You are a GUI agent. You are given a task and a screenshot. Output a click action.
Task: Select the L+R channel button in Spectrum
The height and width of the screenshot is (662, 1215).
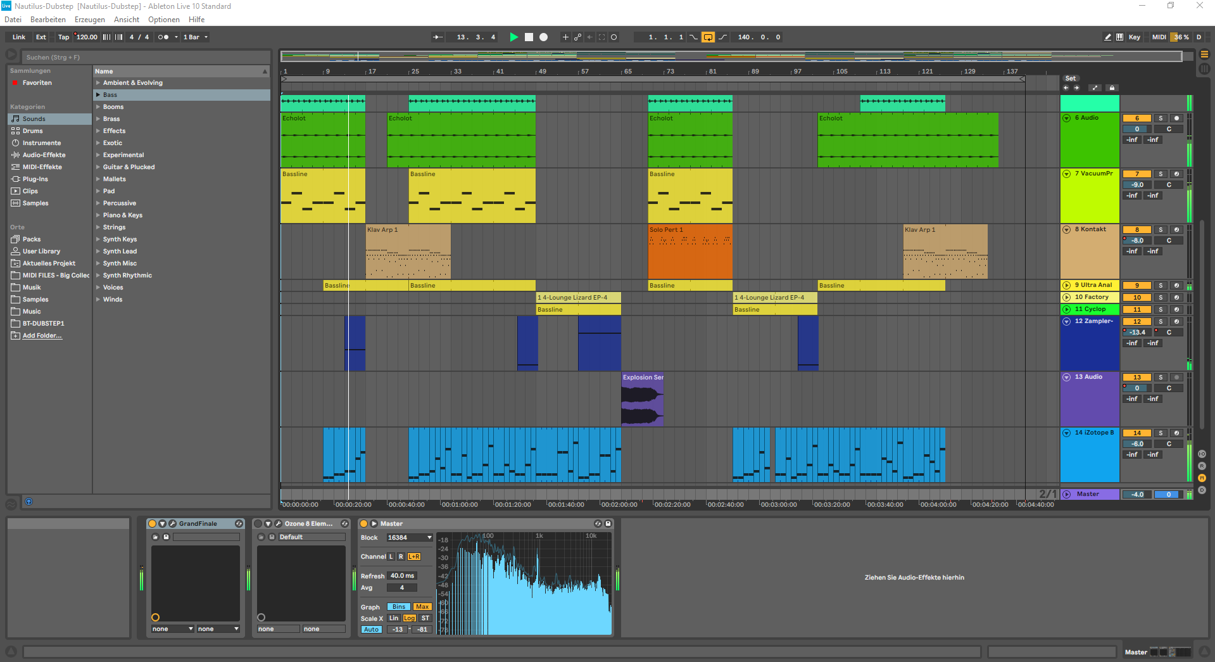(x=414, y=557)
